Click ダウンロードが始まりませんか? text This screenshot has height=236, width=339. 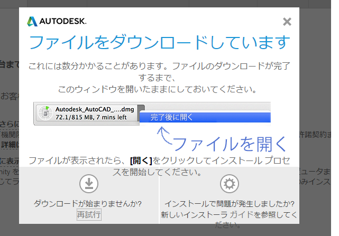click(x=88, y=203)
